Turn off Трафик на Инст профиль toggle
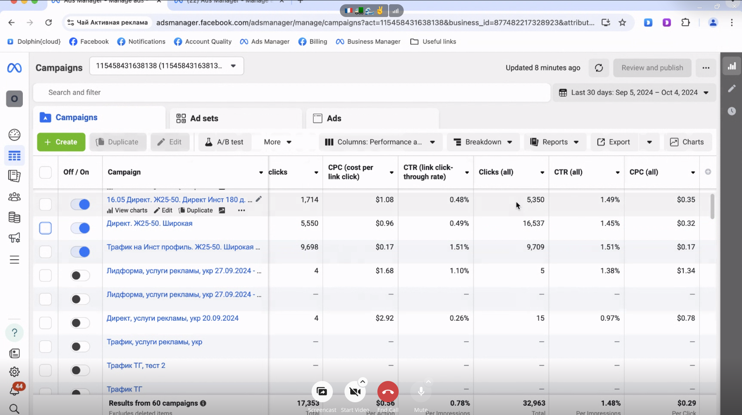 coord(80,252)
